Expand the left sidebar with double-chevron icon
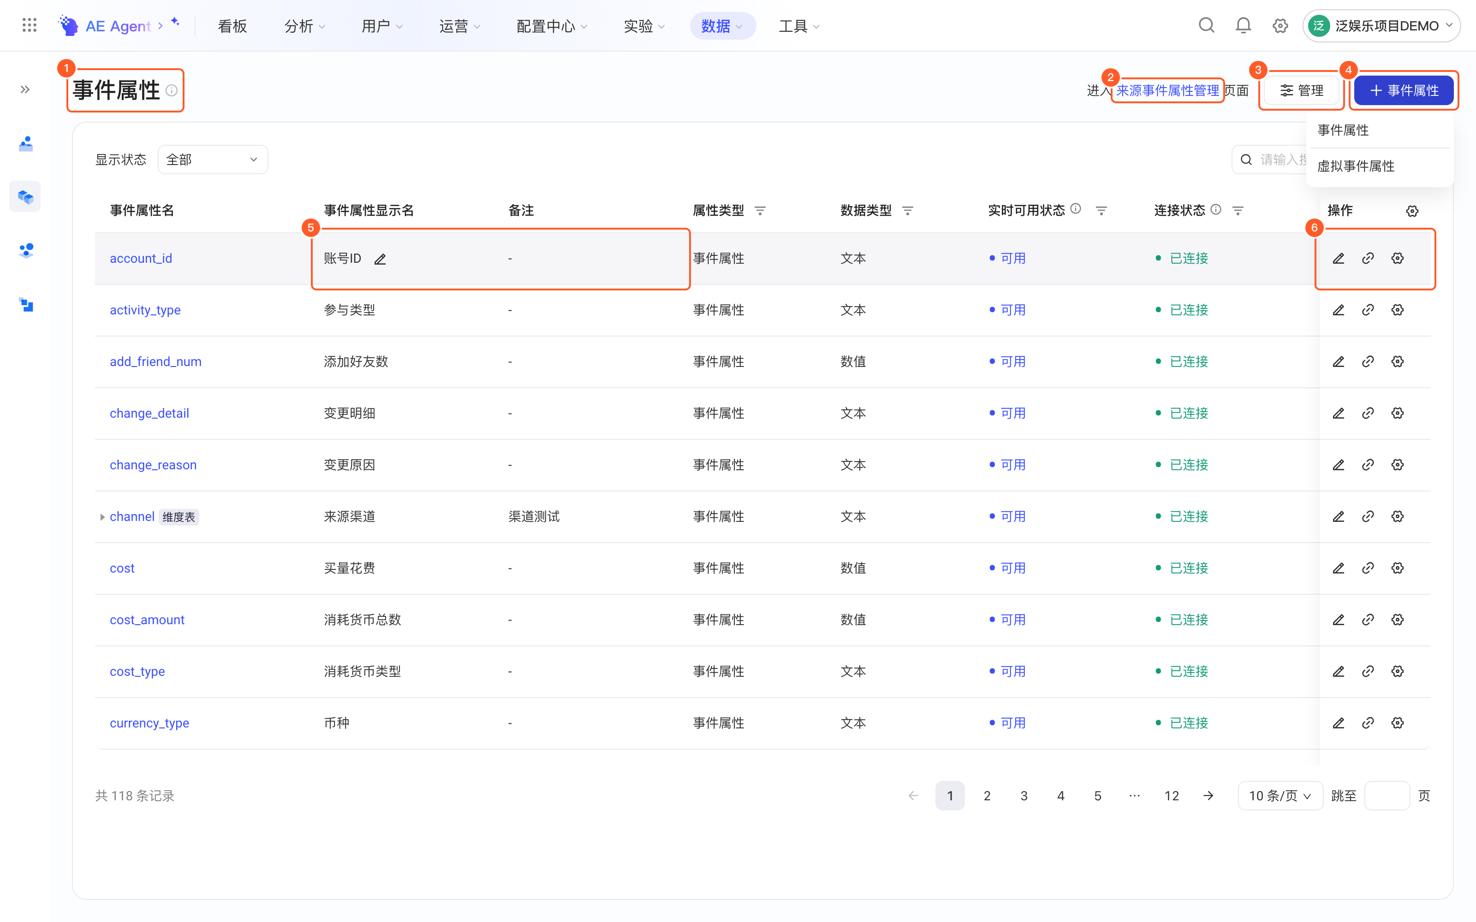Screen dimensions: 1476x922 [x=25, y=89]
